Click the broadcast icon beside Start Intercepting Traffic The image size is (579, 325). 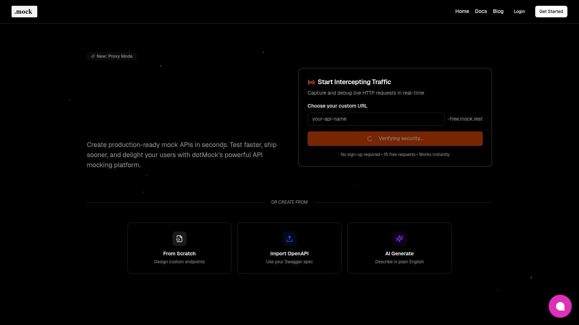311,82
